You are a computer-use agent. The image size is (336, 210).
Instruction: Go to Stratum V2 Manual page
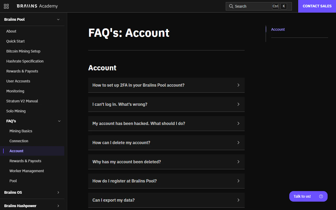pos(22,101)
